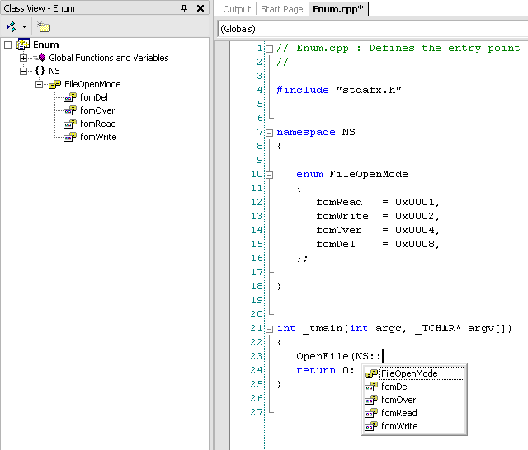Switch to the Output tab
Screen dimensions: 528x450
point(237,9)
